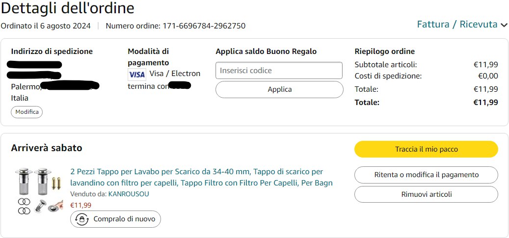The width and height of the screenshot is (509, 238).
Task: Select Ritenta o modifica il pagamento
Action: tap(426, 175)
